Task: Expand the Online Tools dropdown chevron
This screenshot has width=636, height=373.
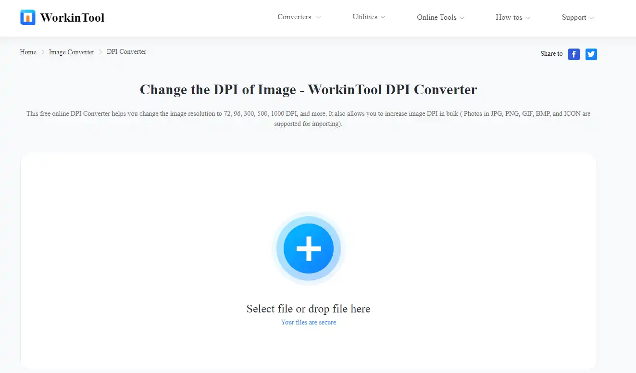Action: 461,18
